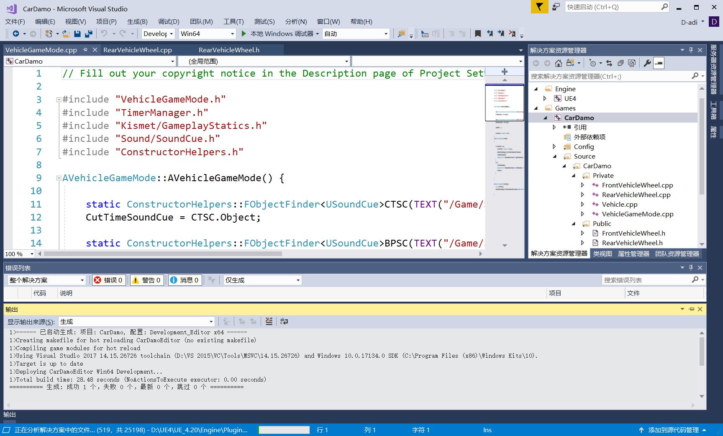723x436 pixels.
Task: Collapse the Private folder node
Action: click(574, 175)
